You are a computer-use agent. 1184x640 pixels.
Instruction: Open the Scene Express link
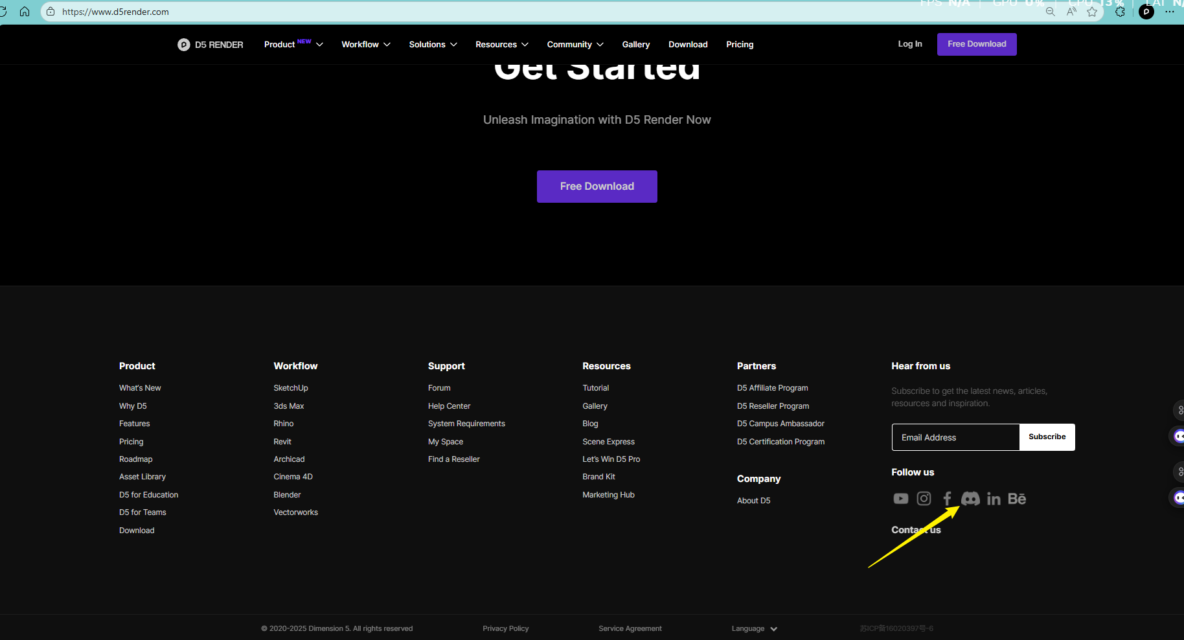[608, 442]
